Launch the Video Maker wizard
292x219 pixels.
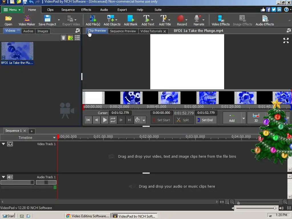point(27,20)
